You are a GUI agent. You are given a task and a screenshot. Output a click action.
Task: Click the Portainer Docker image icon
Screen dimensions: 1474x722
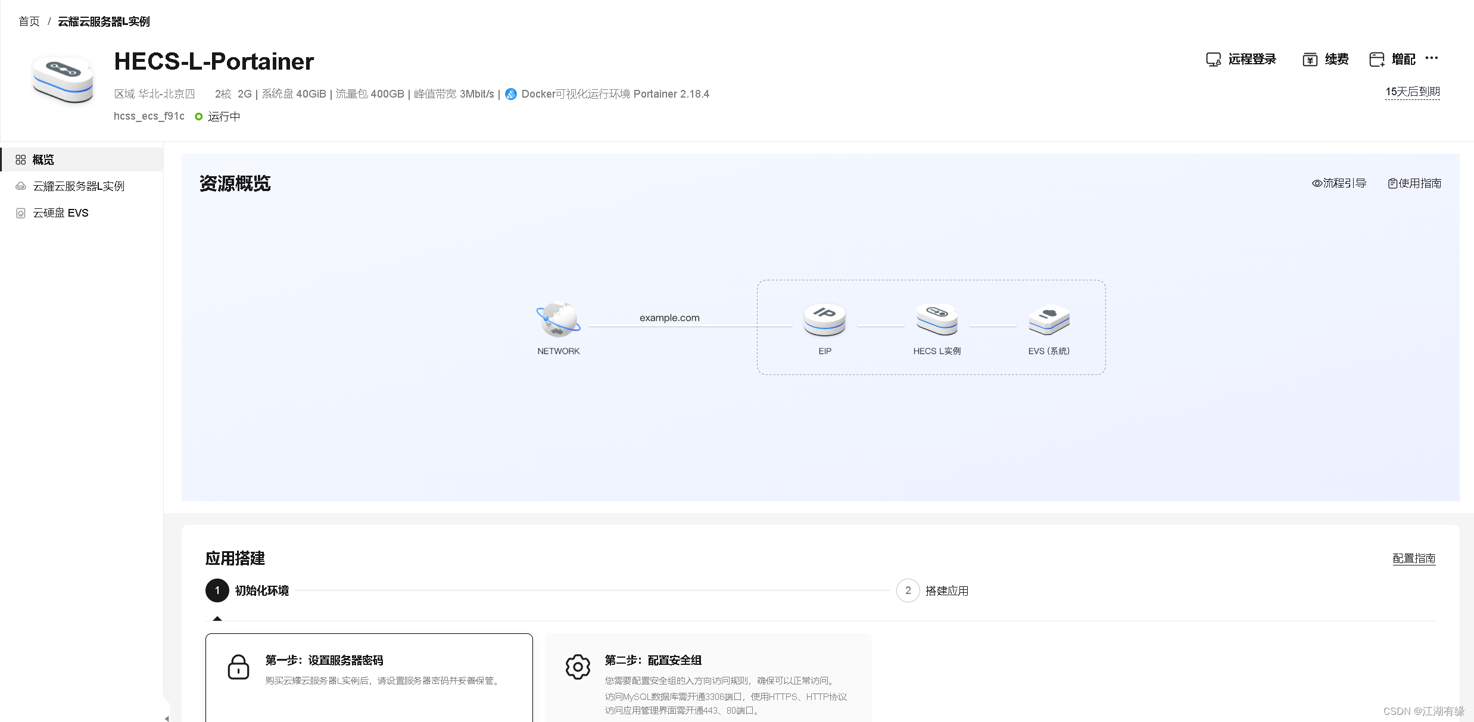coord(511,94)
